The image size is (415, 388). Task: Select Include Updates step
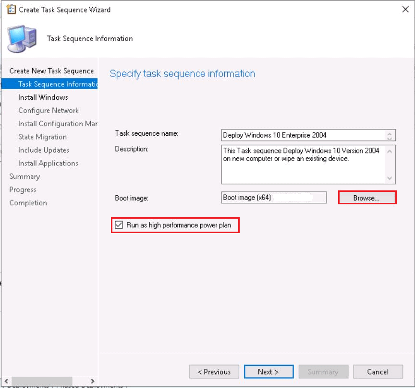[44, 150]
